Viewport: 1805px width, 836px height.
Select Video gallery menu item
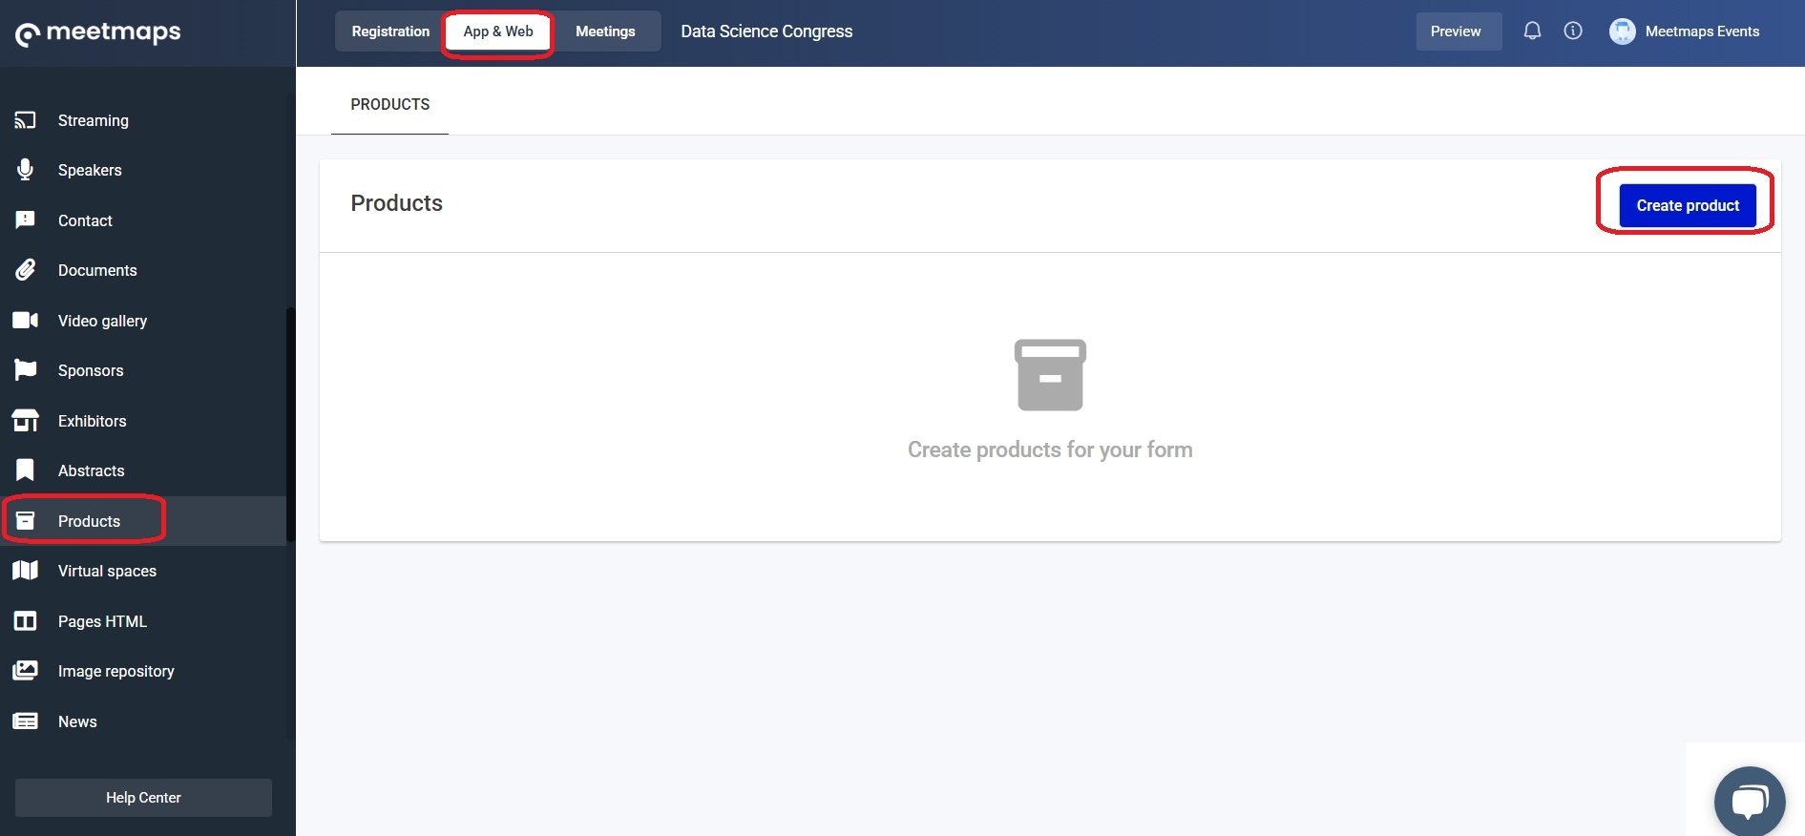(x=143, y=321)
